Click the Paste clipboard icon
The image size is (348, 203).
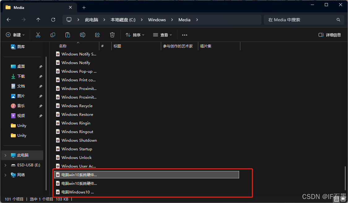68,35
